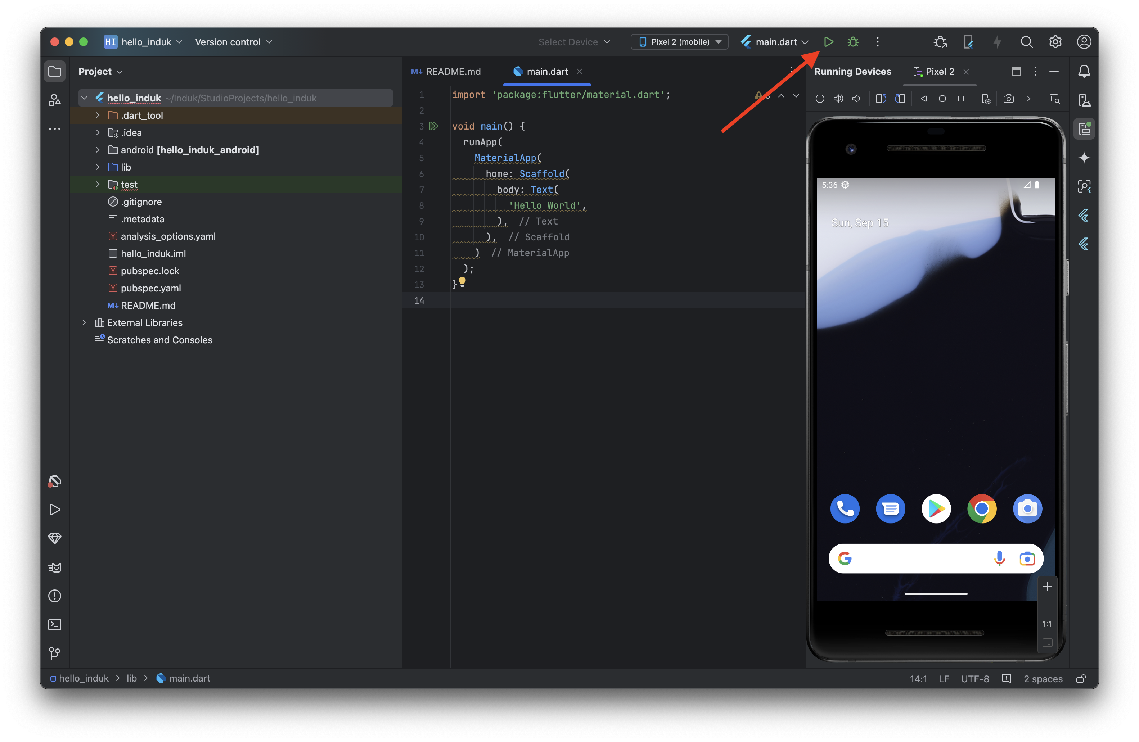Click the yellow lightbulb intention icon
This screenshot has height=742, width=1139.
(x=462, y=281)
